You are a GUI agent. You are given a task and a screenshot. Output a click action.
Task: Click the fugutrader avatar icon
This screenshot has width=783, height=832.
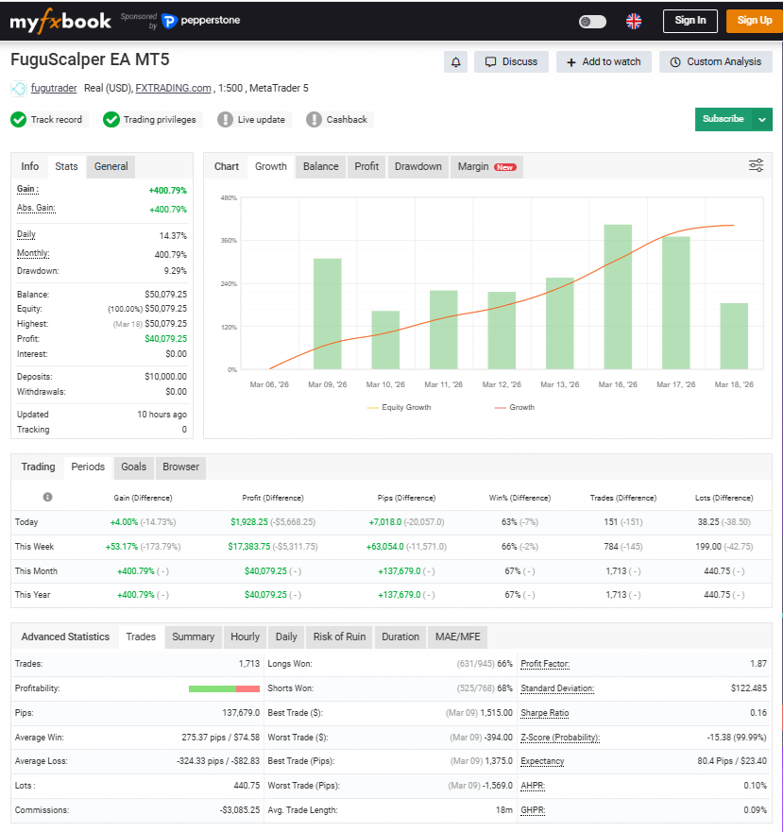19,89
